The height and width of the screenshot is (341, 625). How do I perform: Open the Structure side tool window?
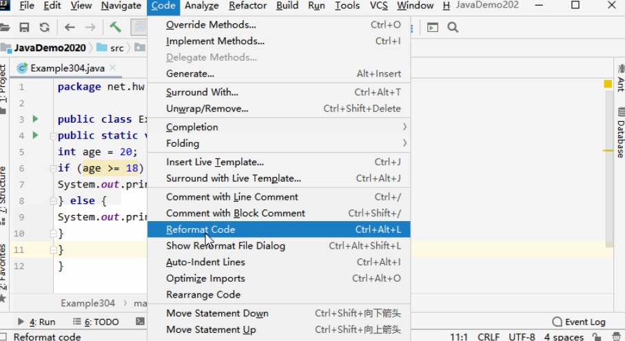click(x=3, y=195)
